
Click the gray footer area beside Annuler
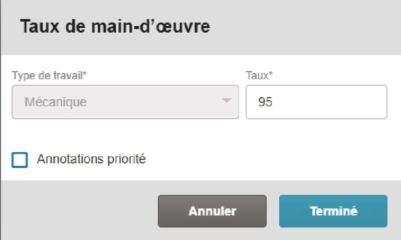point(80,211)
